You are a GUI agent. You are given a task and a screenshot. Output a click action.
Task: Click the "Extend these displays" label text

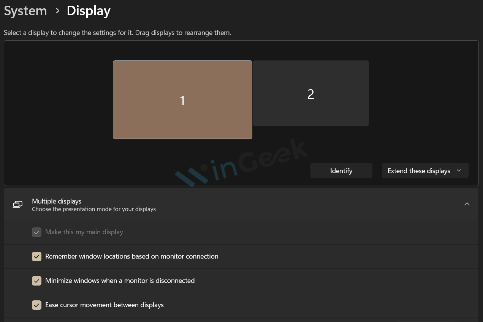tap(419, 170)
